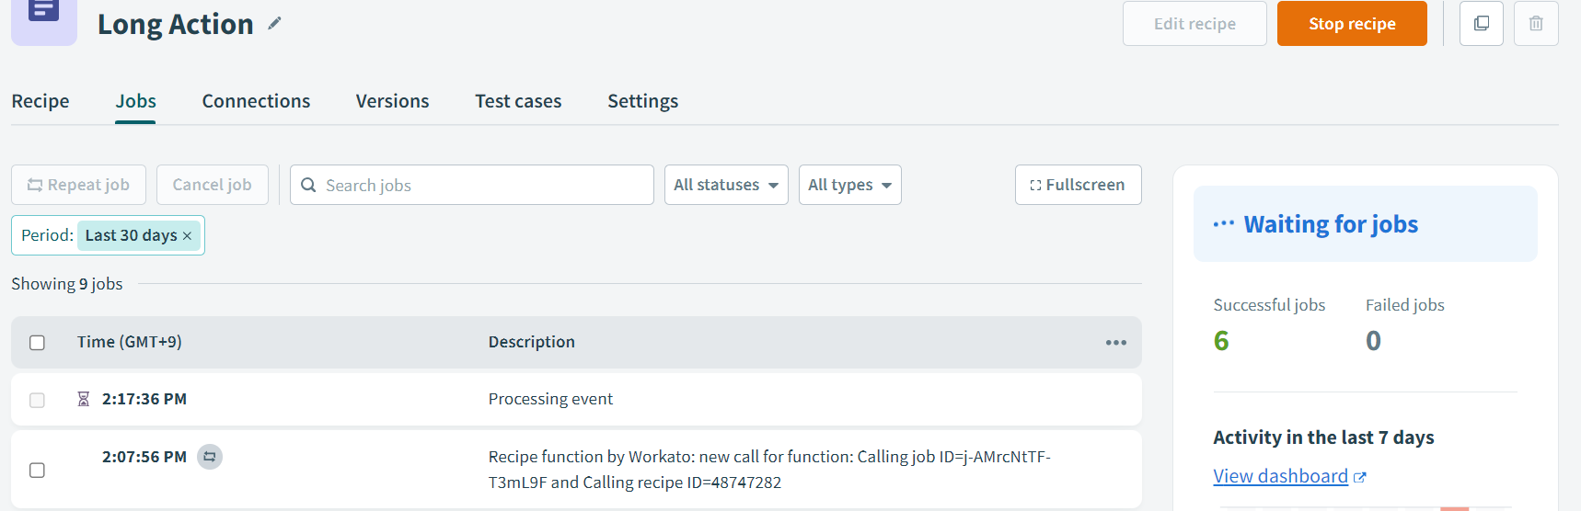
Task: Open the All statuses dropdown
Action: tap(726, 185)
